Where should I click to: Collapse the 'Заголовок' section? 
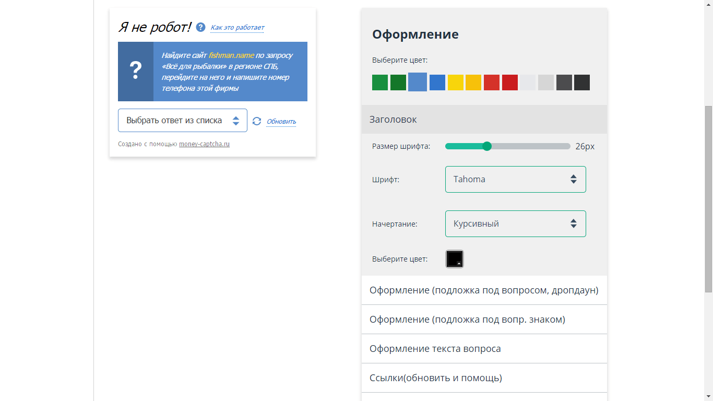484,120
